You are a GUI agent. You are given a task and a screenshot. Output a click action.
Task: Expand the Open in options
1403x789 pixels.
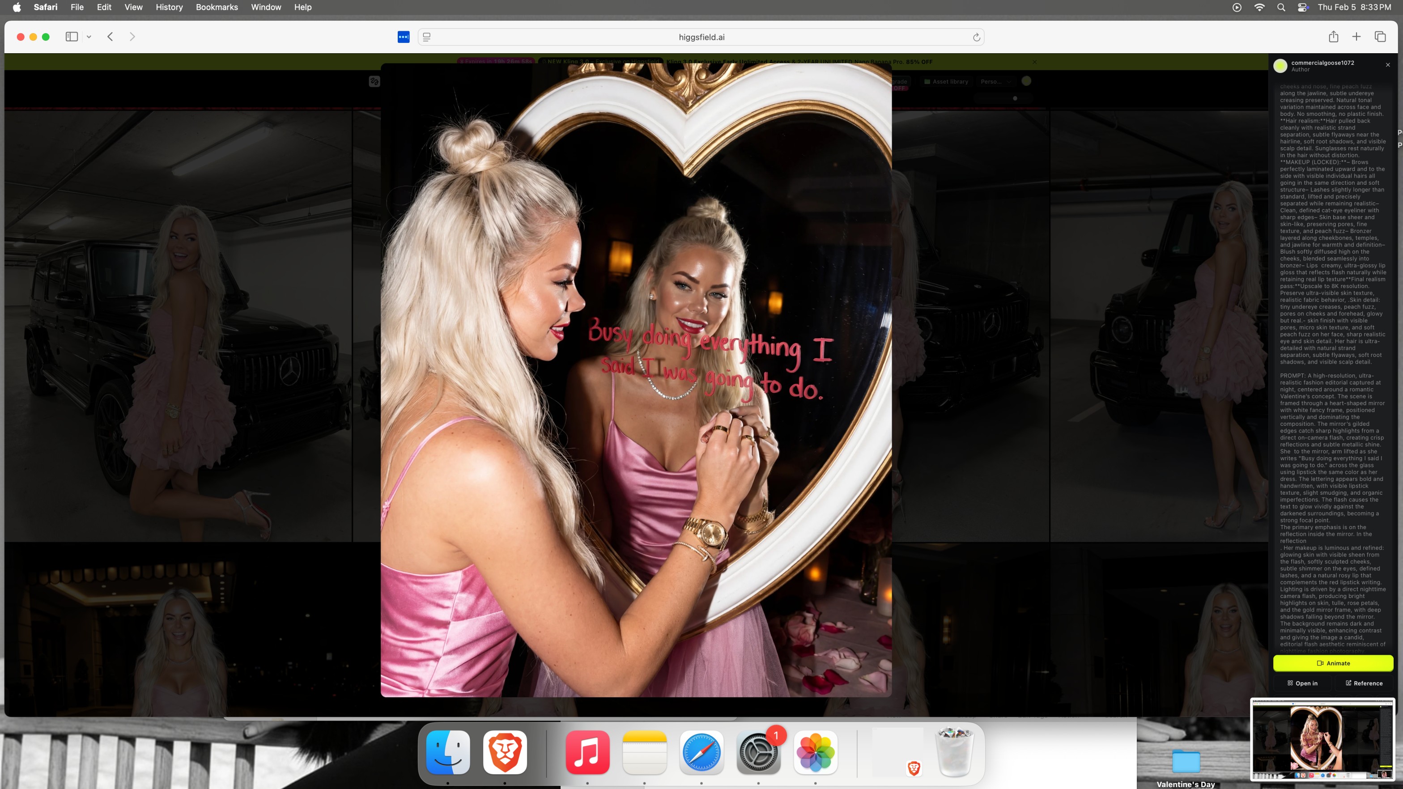(x=1302, y=683)
